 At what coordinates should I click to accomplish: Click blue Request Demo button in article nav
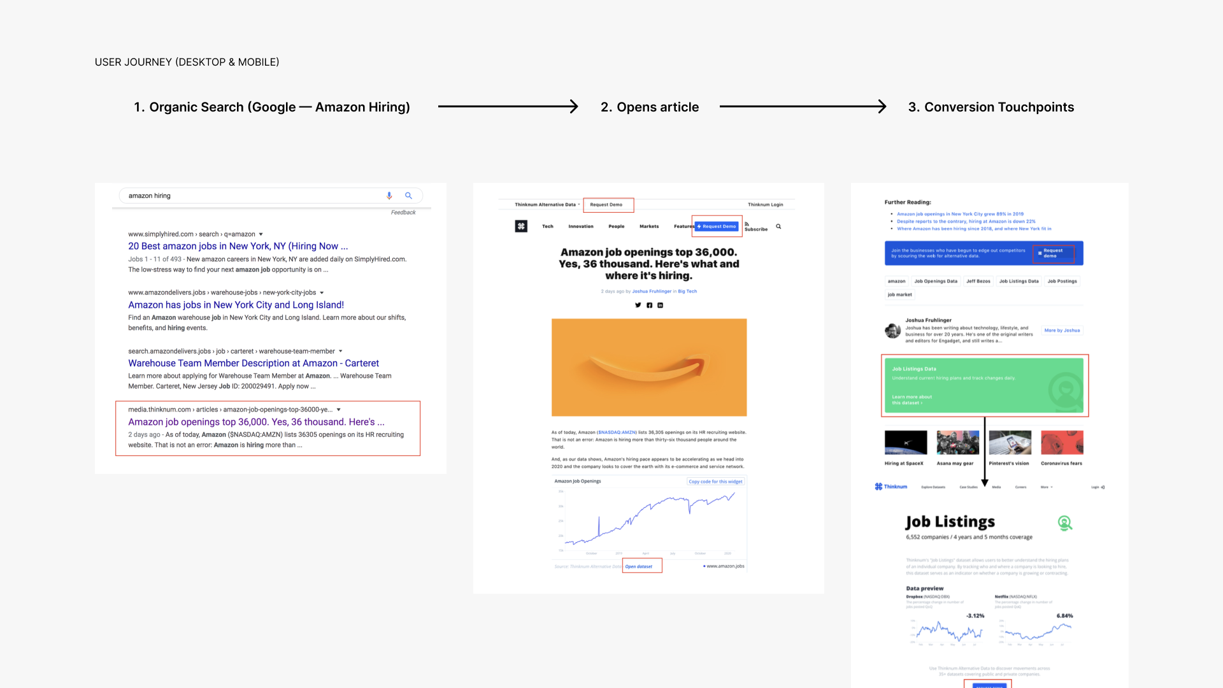(x=717, y=226)
